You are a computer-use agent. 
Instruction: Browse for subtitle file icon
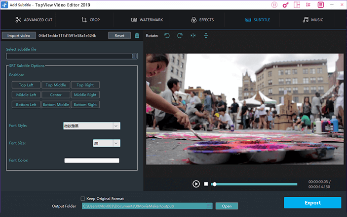(x=134, y=56)
